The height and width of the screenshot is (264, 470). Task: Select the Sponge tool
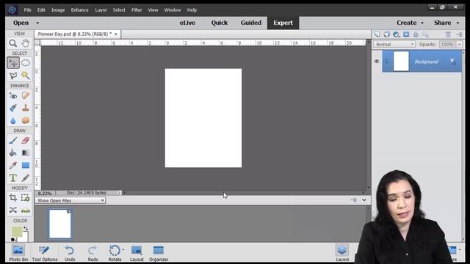pyautogui.click(x=26, y=120)
